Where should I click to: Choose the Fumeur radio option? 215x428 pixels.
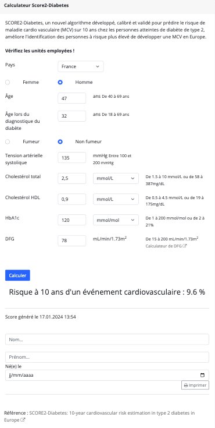click(x=8, y=142)
